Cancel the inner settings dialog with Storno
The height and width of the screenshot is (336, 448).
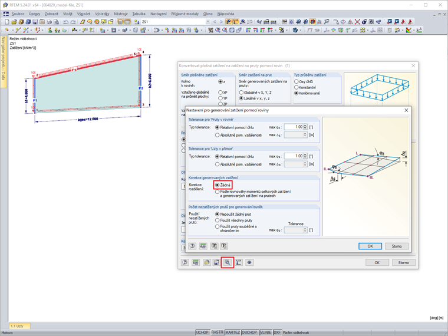pyautogui.click(x=397, y=246)
